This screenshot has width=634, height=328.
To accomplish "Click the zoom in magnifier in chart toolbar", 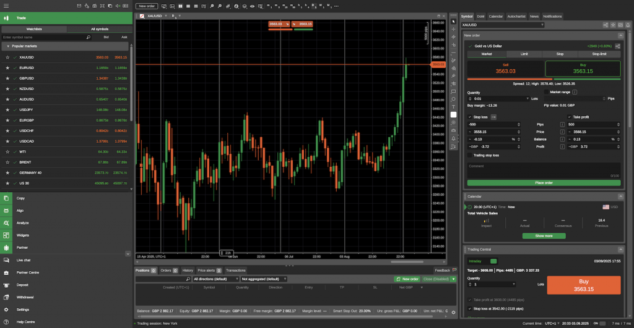I will (212, 6).
